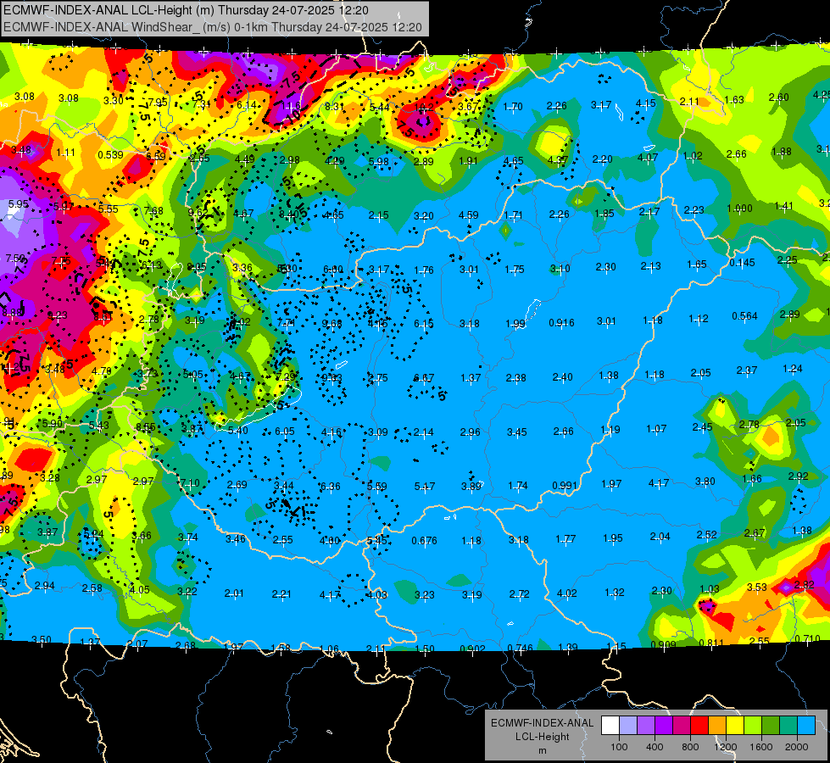Image resolution: width=830 pixels, height=763 pixels.
Task: Click the 0.902 grid value
Action: pos(472,649)
